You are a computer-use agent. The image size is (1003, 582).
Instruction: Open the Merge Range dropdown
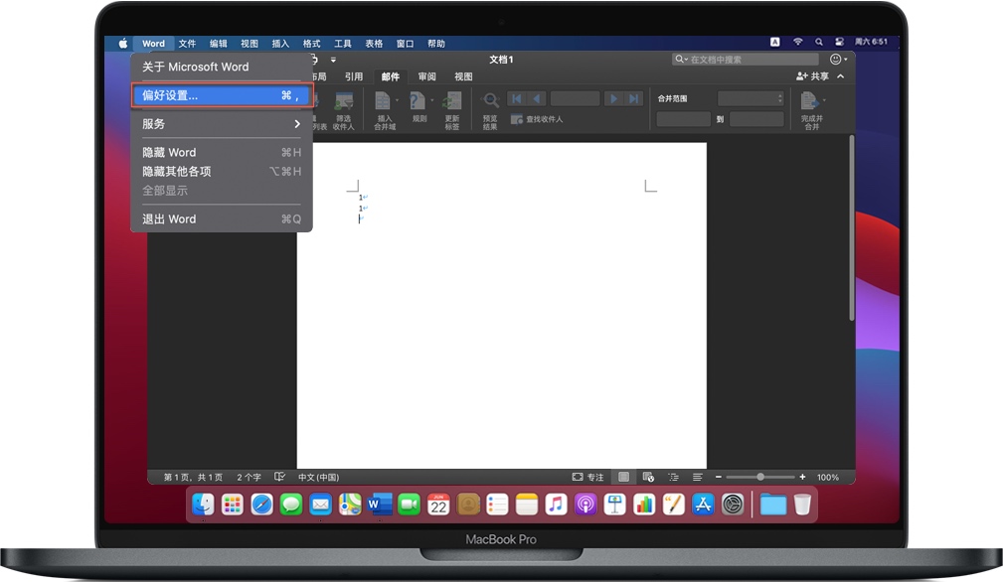click(x=751, y=98)
